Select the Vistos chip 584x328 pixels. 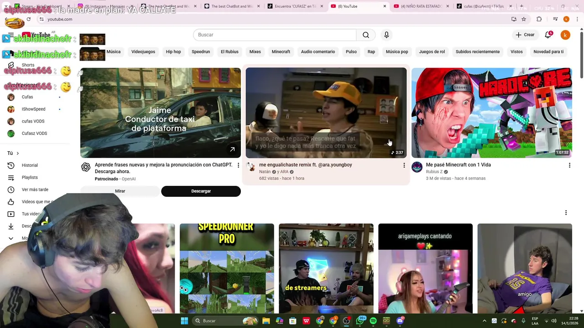(x=516, y=52)
